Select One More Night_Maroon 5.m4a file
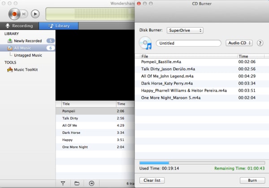269x188 pixels. click(x=202, y=98)
